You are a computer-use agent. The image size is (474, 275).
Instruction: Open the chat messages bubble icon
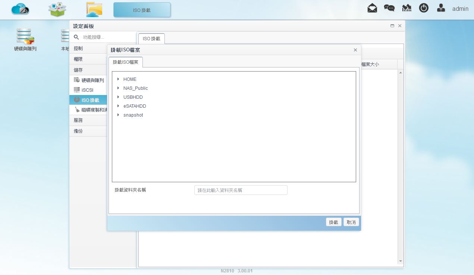389,8
